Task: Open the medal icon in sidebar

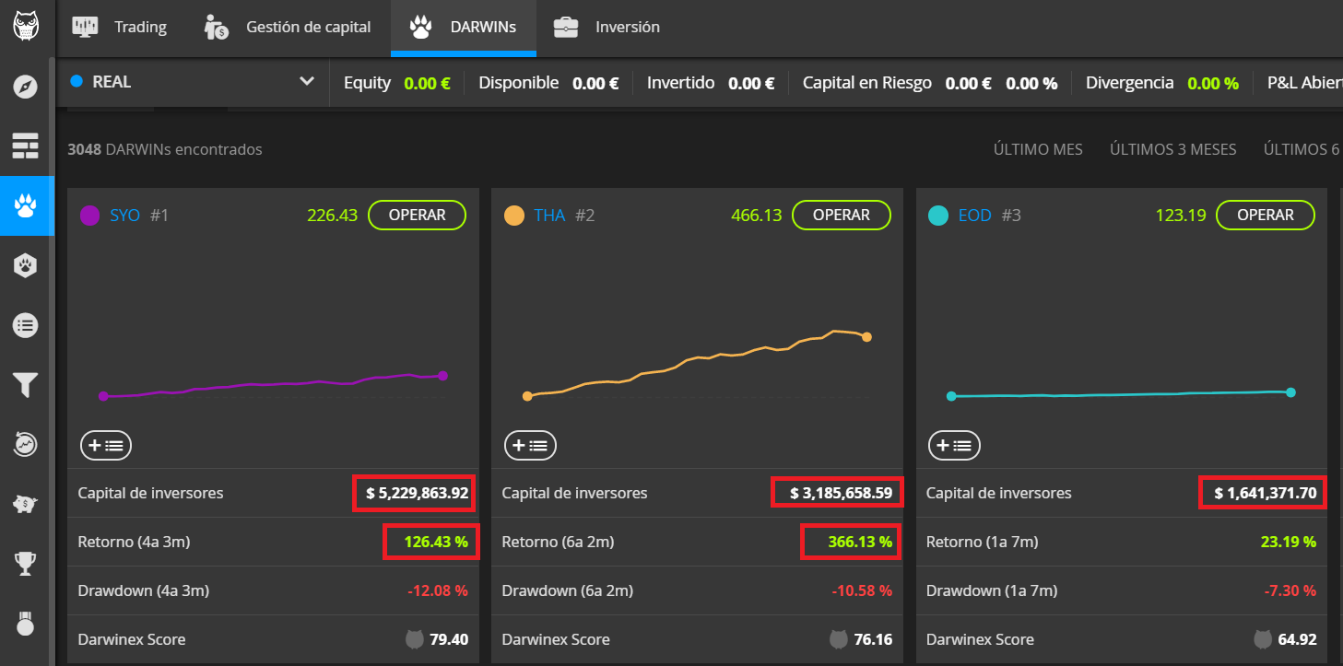Action: tap(26, 624)
